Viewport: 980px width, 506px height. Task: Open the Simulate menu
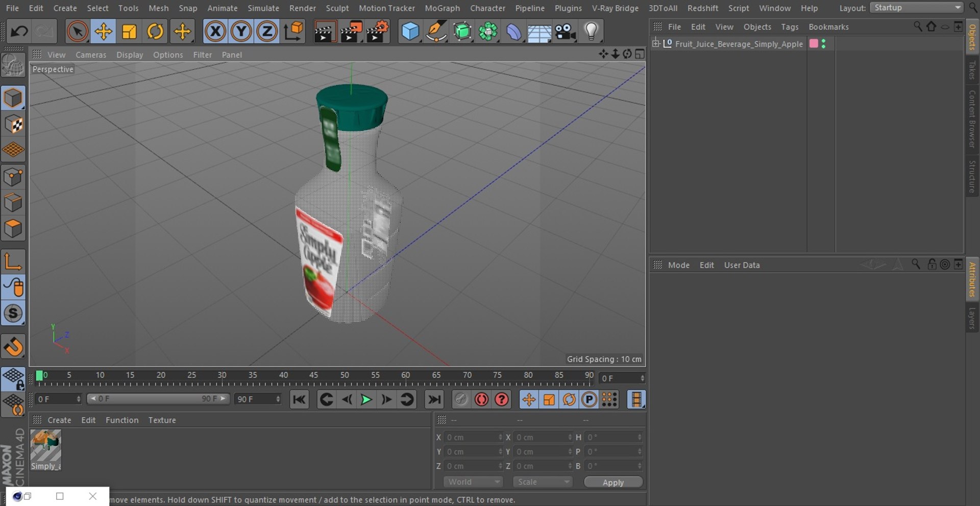[x=263, y=8]
